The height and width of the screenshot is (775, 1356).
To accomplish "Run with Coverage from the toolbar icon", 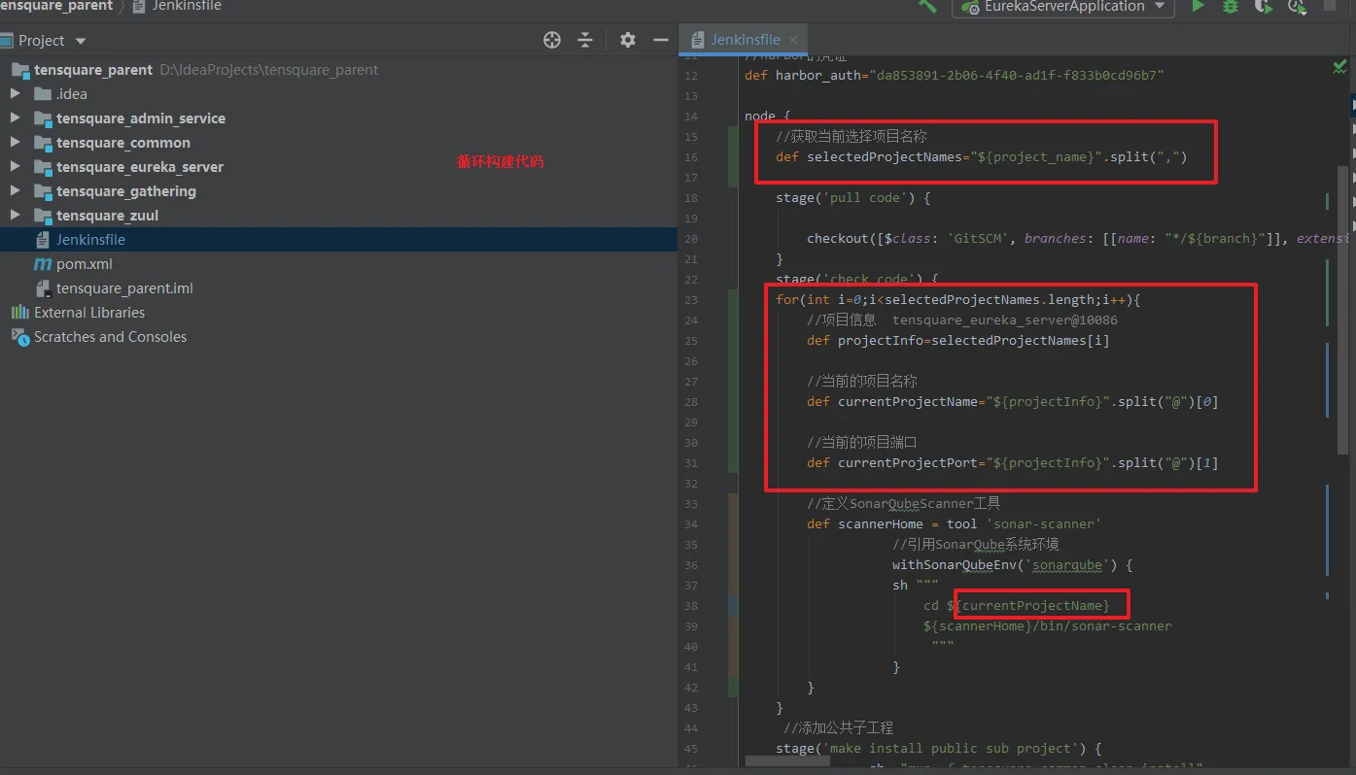I will click(x=1263, y=6).
